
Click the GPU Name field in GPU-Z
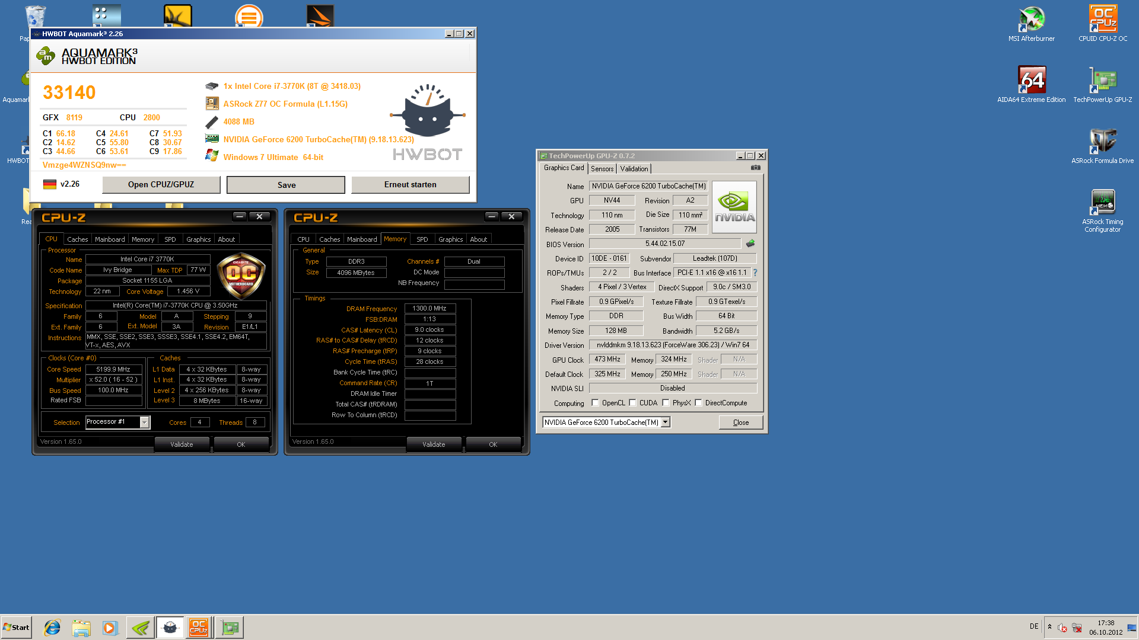[x=649, y=186]
